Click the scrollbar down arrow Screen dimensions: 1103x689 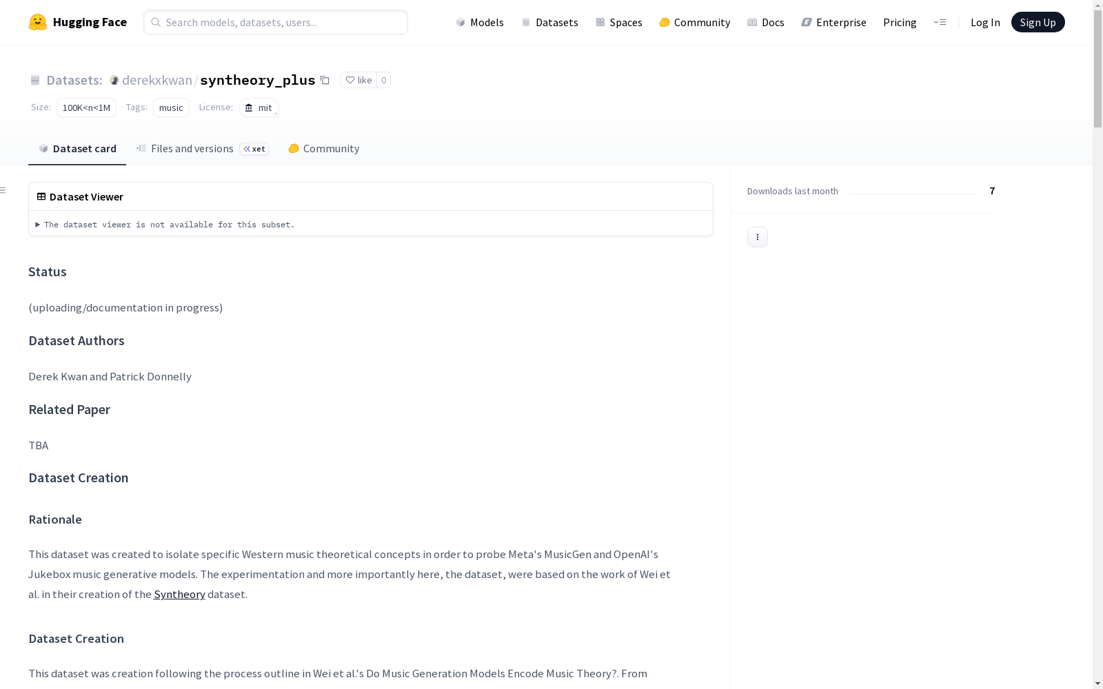click(1097, 683)
